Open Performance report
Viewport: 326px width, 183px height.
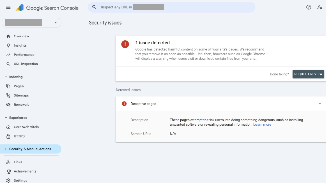(x=24, y=55)
